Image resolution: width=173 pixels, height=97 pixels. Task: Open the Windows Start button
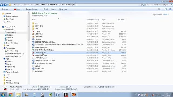tap(3, 95)
